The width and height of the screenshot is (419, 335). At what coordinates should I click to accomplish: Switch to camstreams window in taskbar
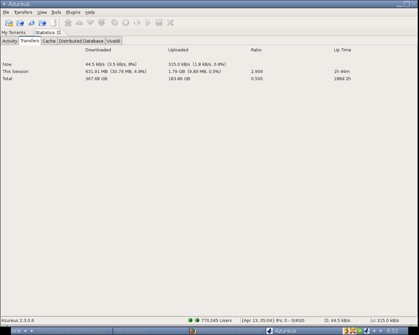(x=151, y=331)
